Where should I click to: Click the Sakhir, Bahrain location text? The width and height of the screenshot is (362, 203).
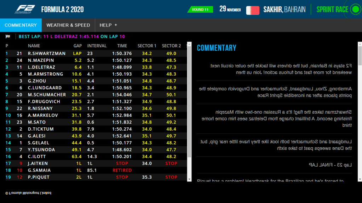[x=285, y=10]
